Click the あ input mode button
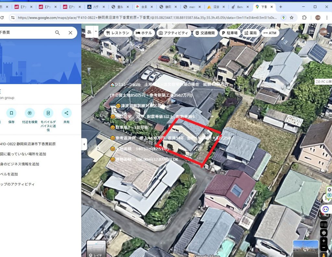The height and width of the screenshot is (257, 332). click(x=89, y=32)
